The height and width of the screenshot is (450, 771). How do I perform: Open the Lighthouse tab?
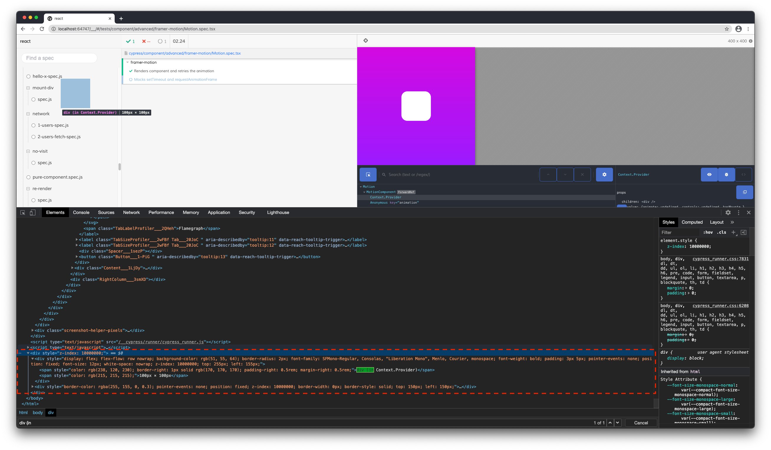278,212
